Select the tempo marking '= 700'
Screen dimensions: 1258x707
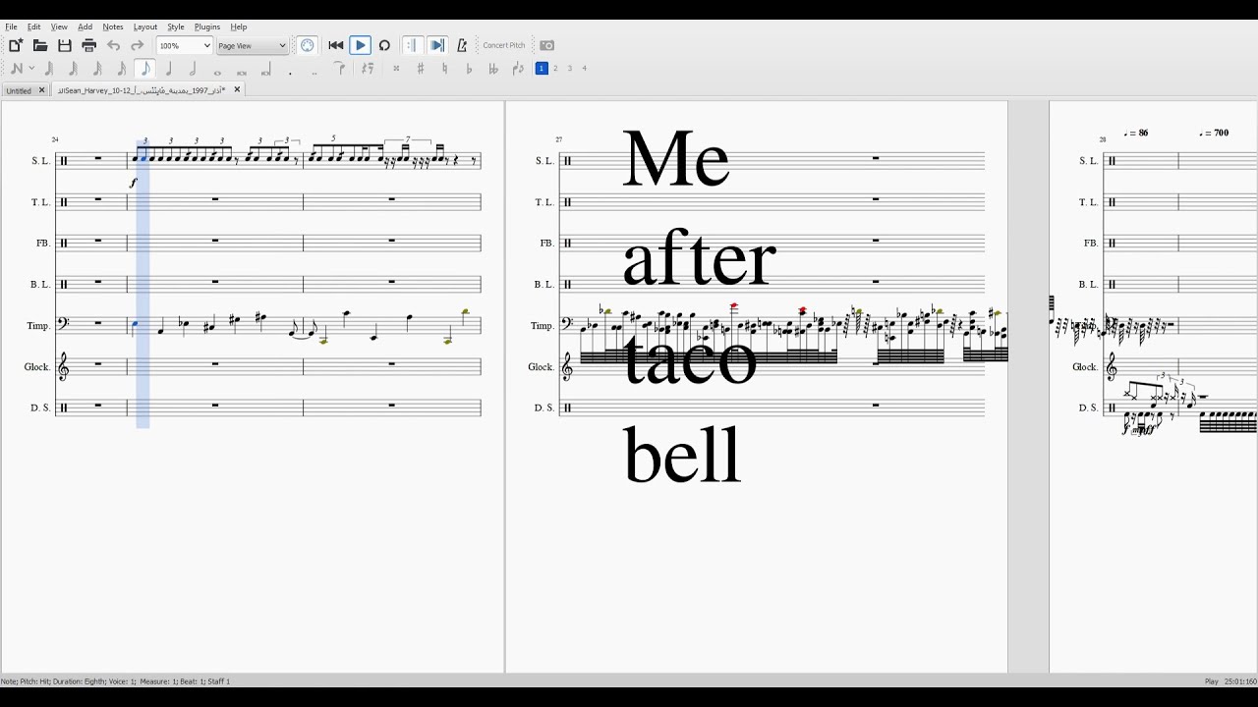pos(1215,133)
